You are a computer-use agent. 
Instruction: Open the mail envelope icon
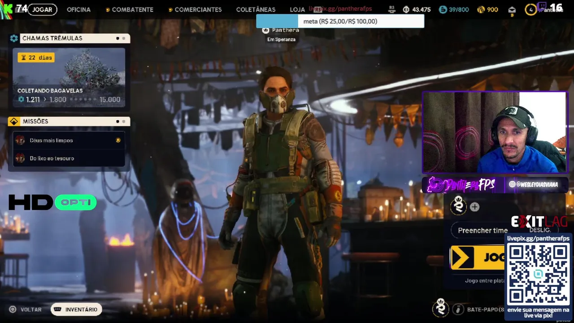(512, 10)
